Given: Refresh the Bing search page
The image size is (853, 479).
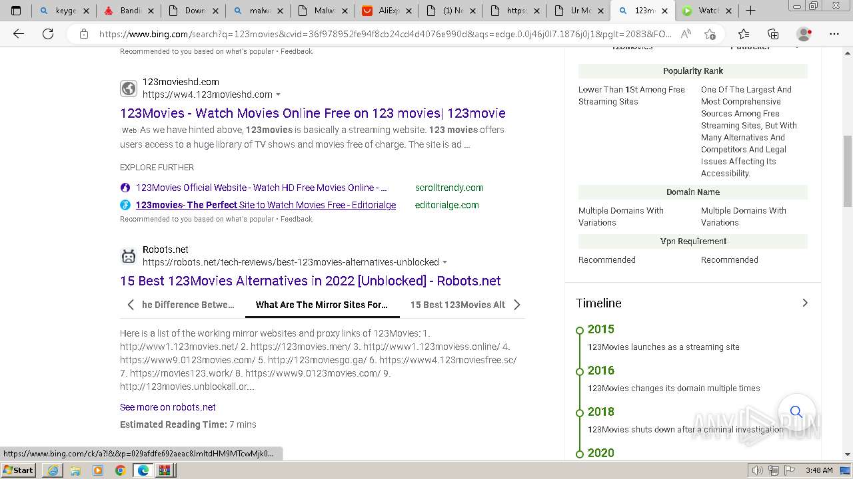Looking at the screenshot, I should pyautogui.click(x=48, y=34).
